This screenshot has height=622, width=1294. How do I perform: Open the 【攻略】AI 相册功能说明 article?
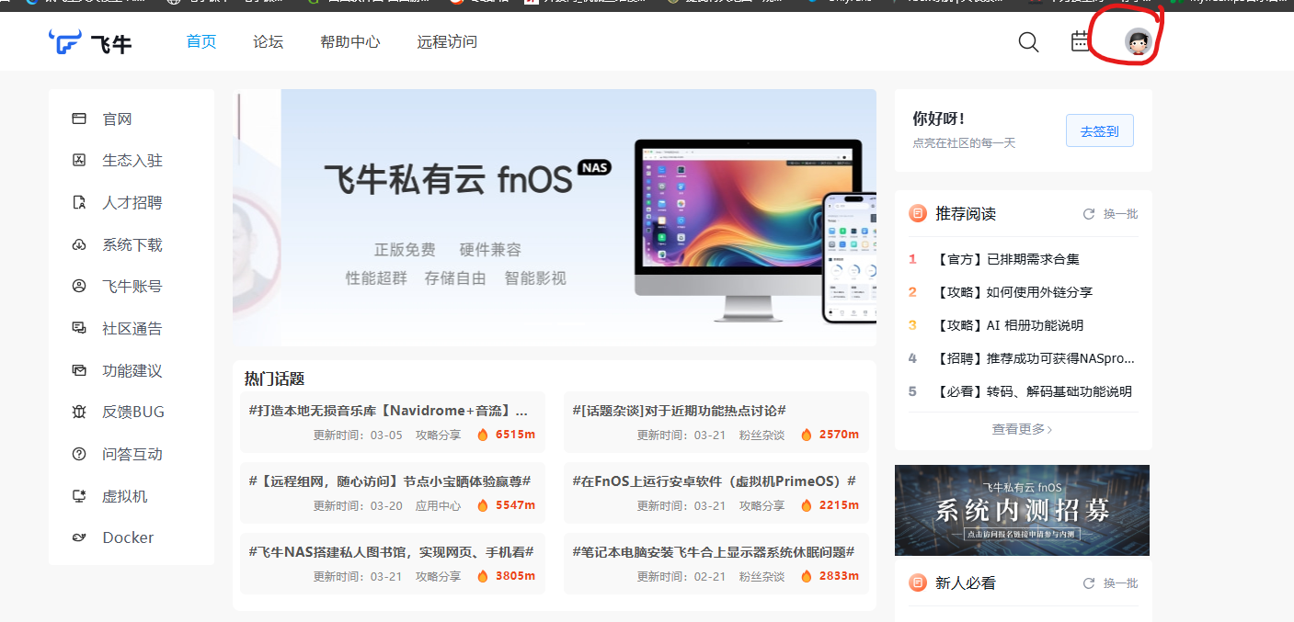(x=1010, y=325)
